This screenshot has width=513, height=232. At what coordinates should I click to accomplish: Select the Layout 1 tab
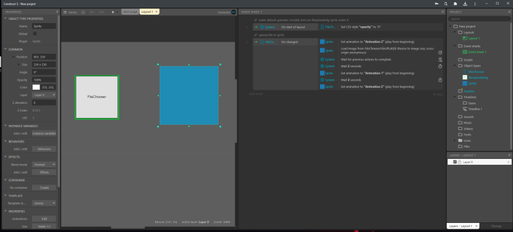[147, 12]
